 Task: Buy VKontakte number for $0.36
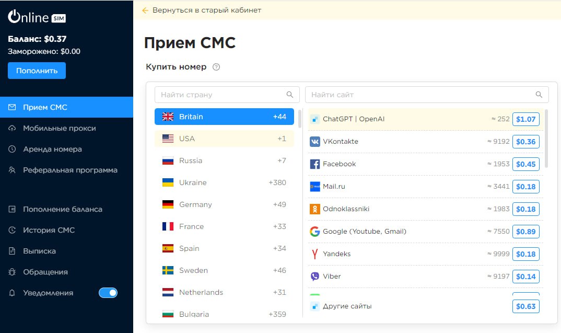(x=525, y=142)
